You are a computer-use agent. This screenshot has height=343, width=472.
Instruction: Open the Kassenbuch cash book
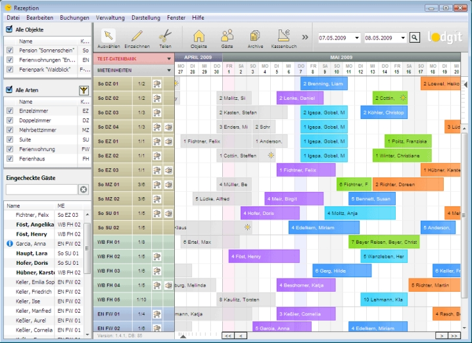pyautogui.click(x=284, y=38)
